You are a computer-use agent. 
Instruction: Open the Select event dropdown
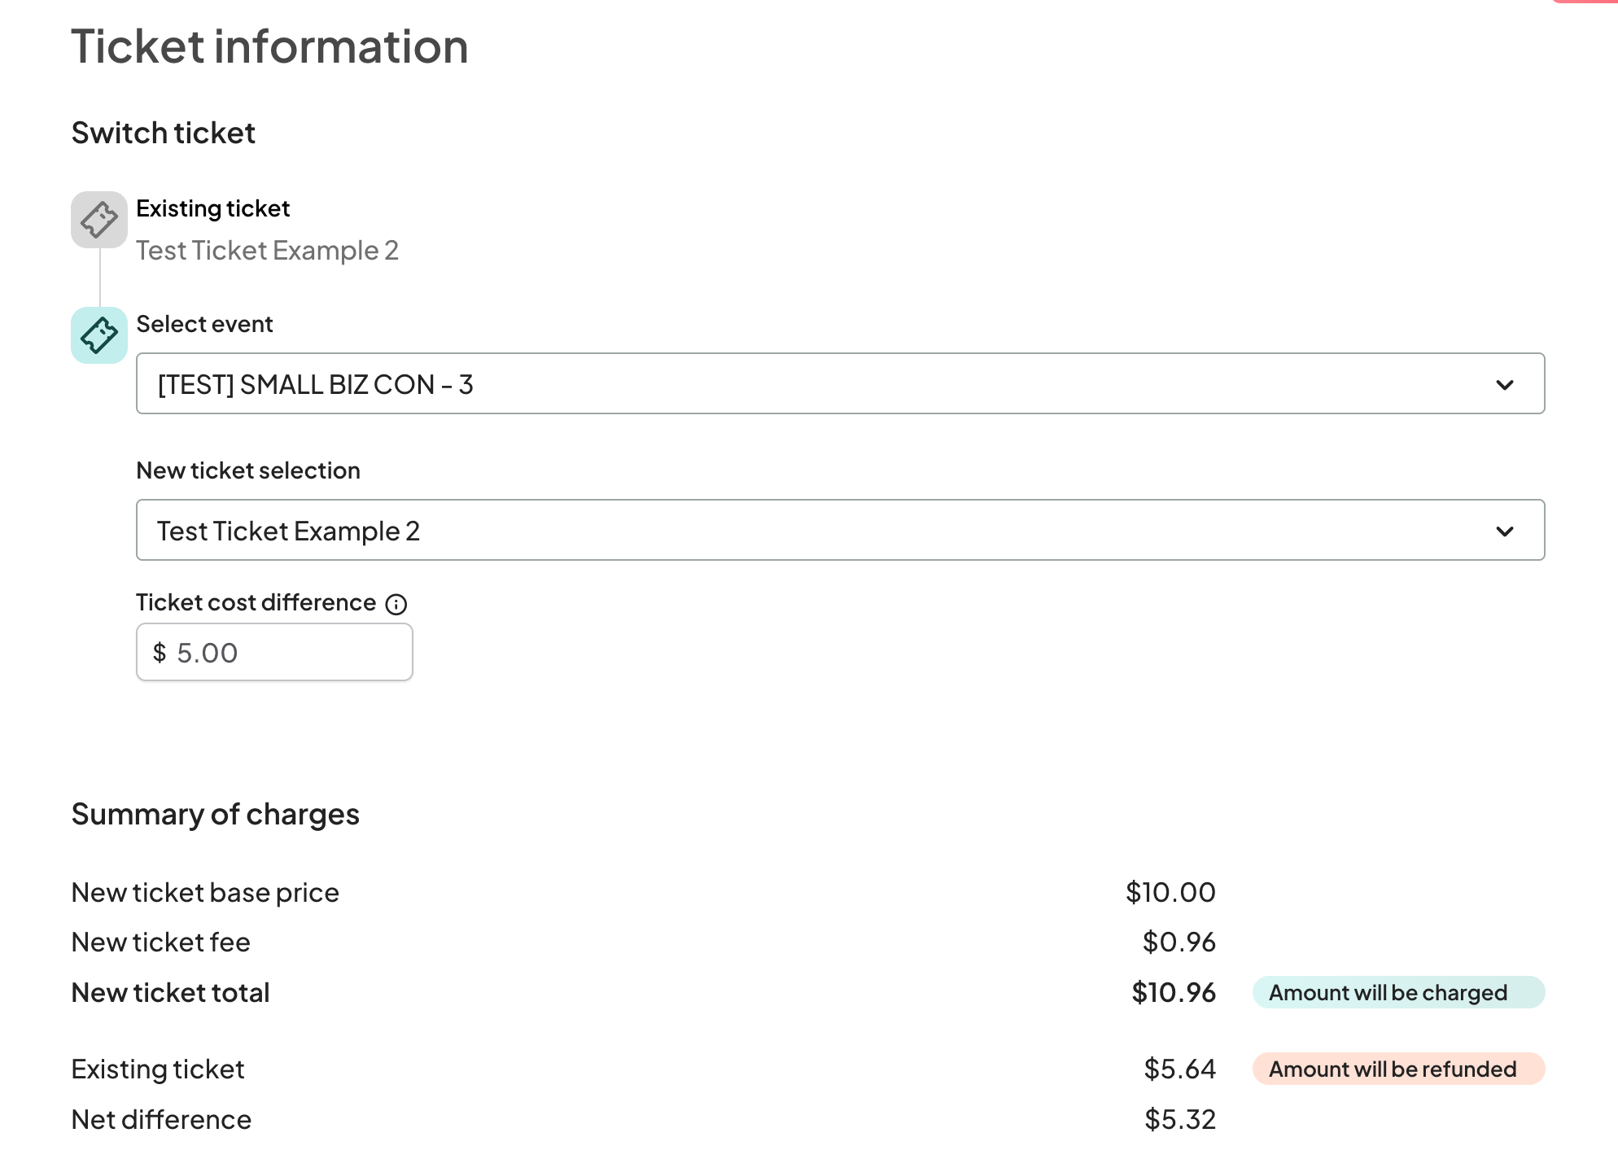[814, 383]
